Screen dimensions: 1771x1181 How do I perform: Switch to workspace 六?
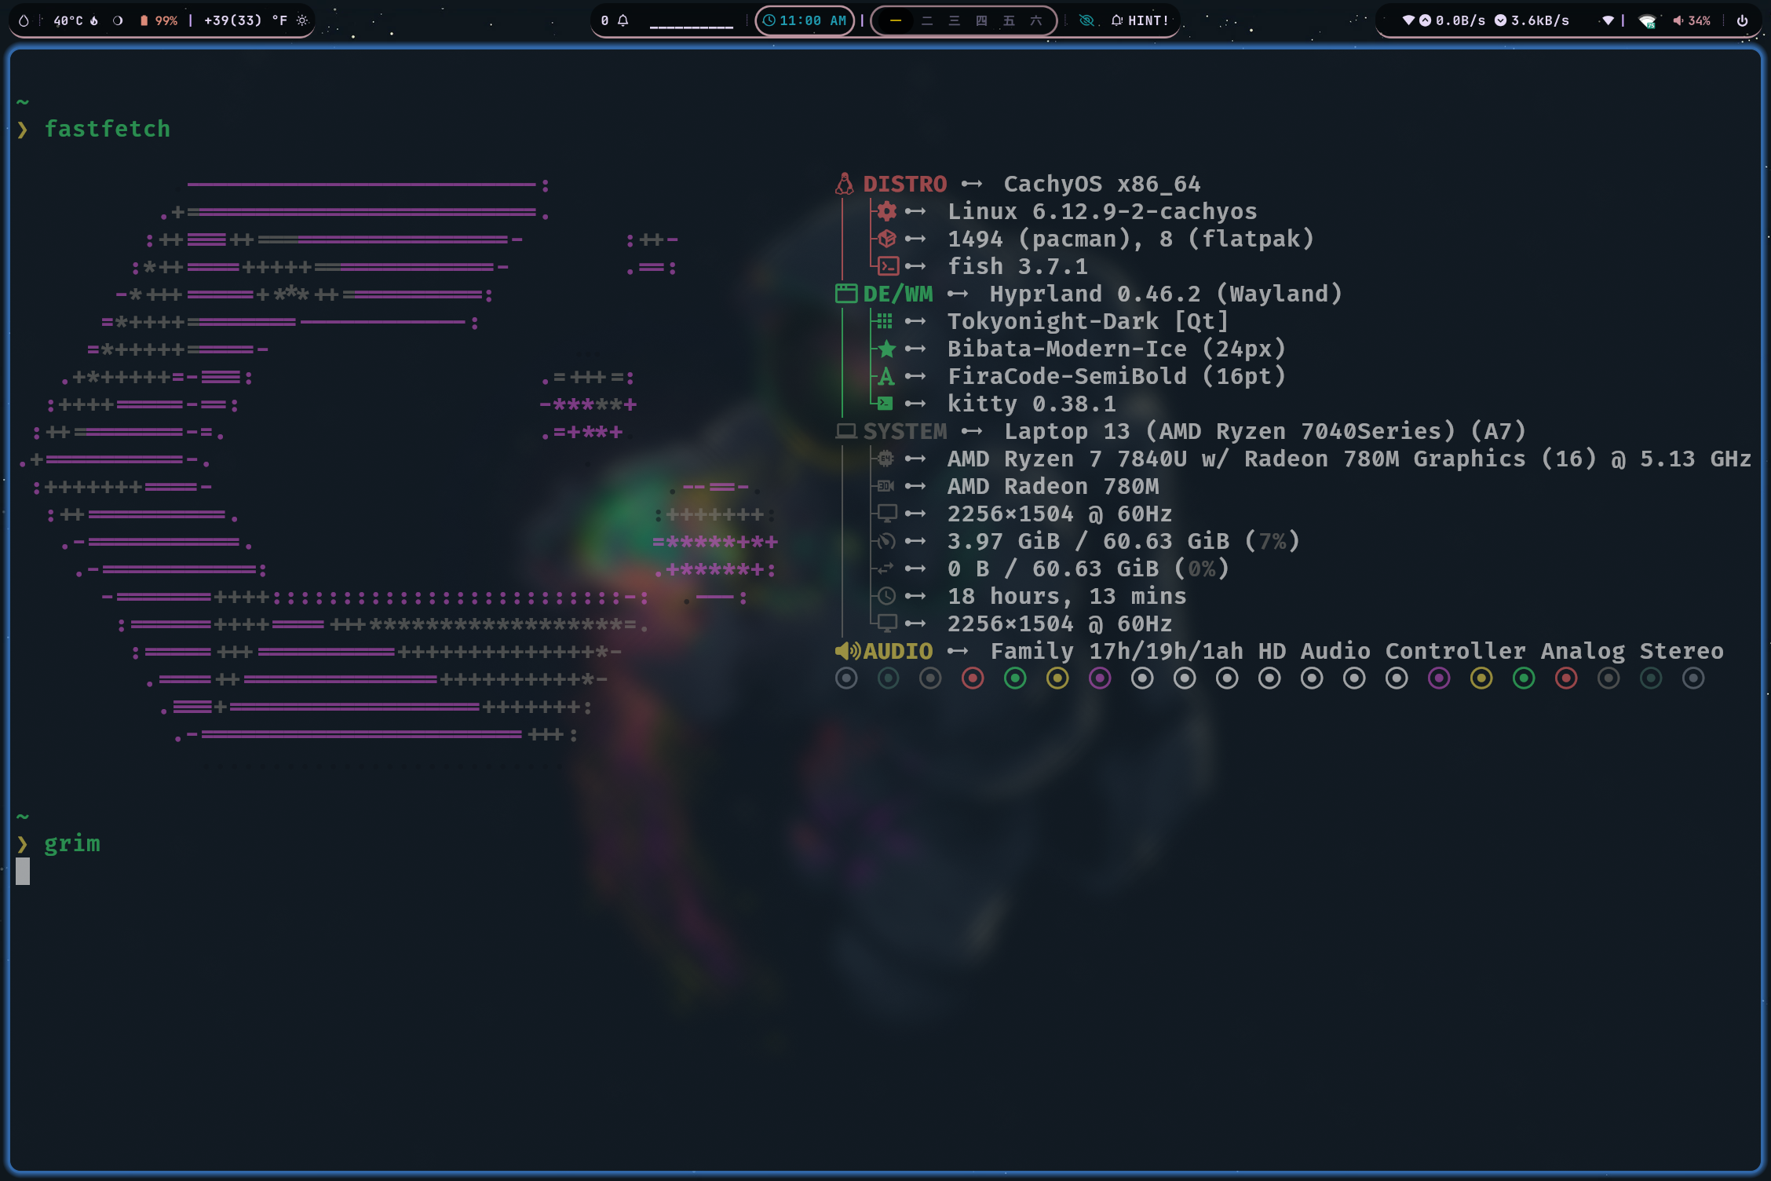coord(1036,20)
